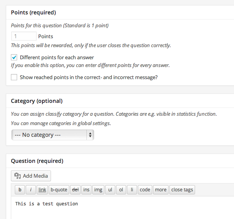The image size is (234, 219).
Task: Uncheck Different points for each answer
Action: (x=14, y=57)
